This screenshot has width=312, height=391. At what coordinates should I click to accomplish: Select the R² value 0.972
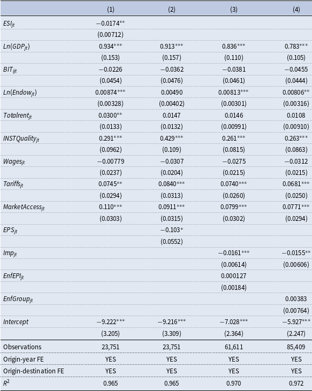(296, 384)
